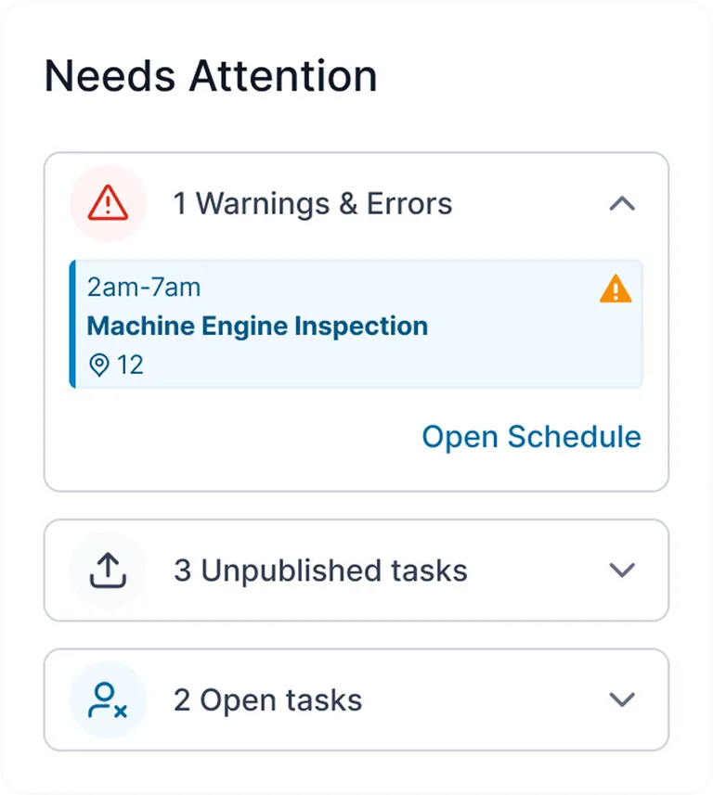Click the Needs Attention panel title
Image resolution: width=713 pixels, height=795 pixels.
point(211,76)
